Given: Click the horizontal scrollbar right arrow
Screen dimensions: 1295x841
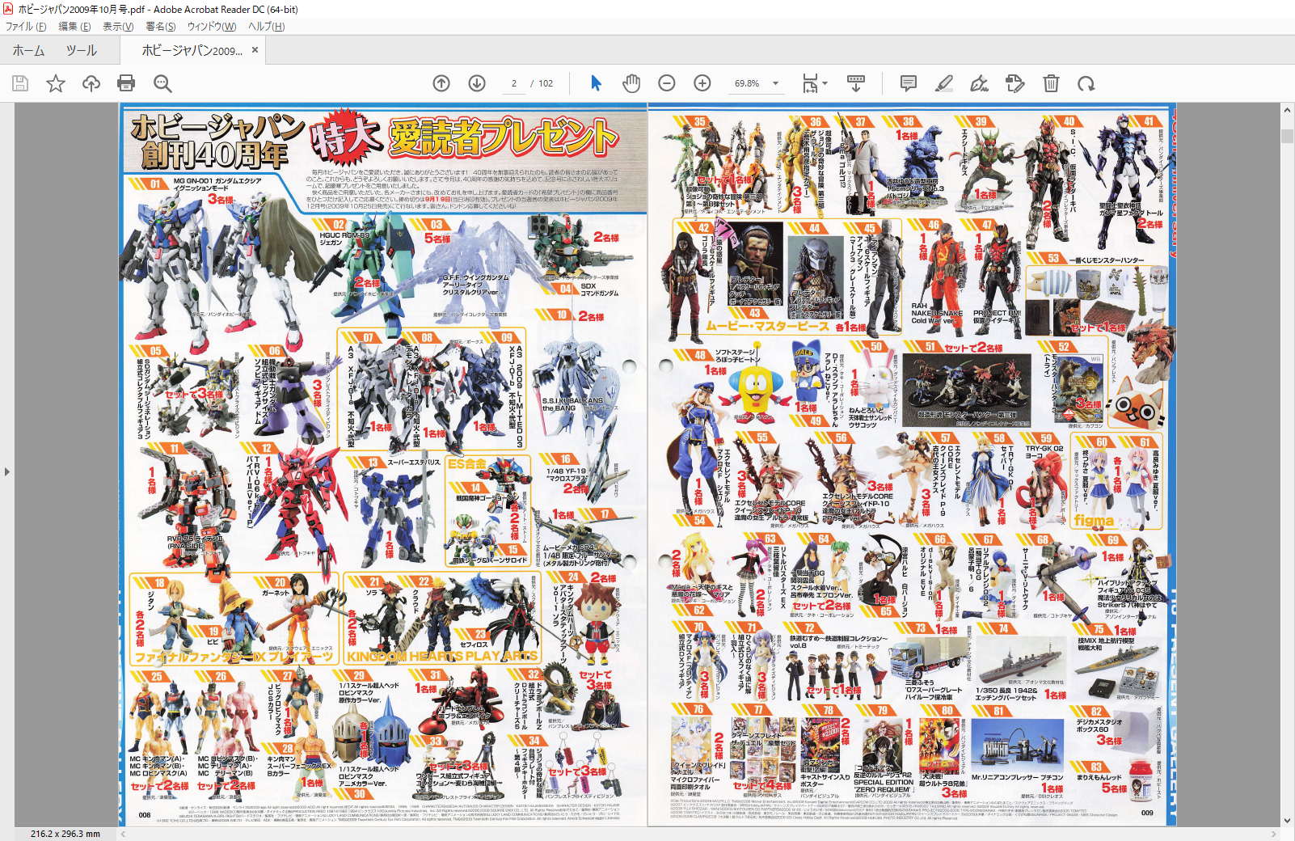Looking at the screenshot, I should 1274,834.
